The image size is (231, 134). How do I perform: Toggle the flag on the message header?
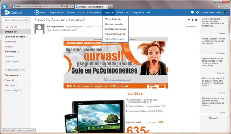click(97, 27)
